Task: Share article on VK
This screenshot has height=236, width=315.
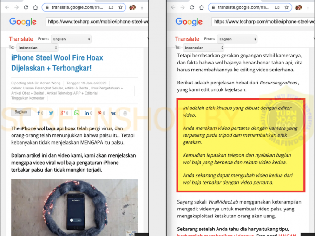Action: (x=113, y=113)
